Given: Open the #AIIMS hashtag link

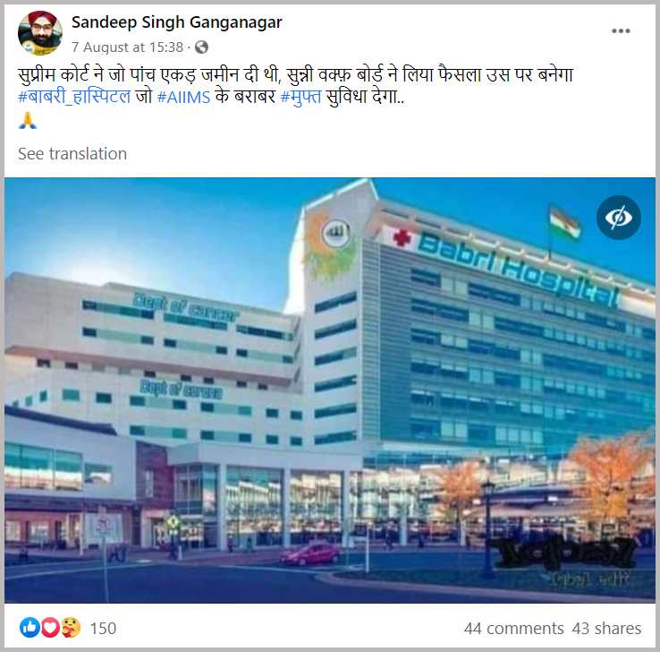Looking at the screenshot, I should (x=183, y=98).
